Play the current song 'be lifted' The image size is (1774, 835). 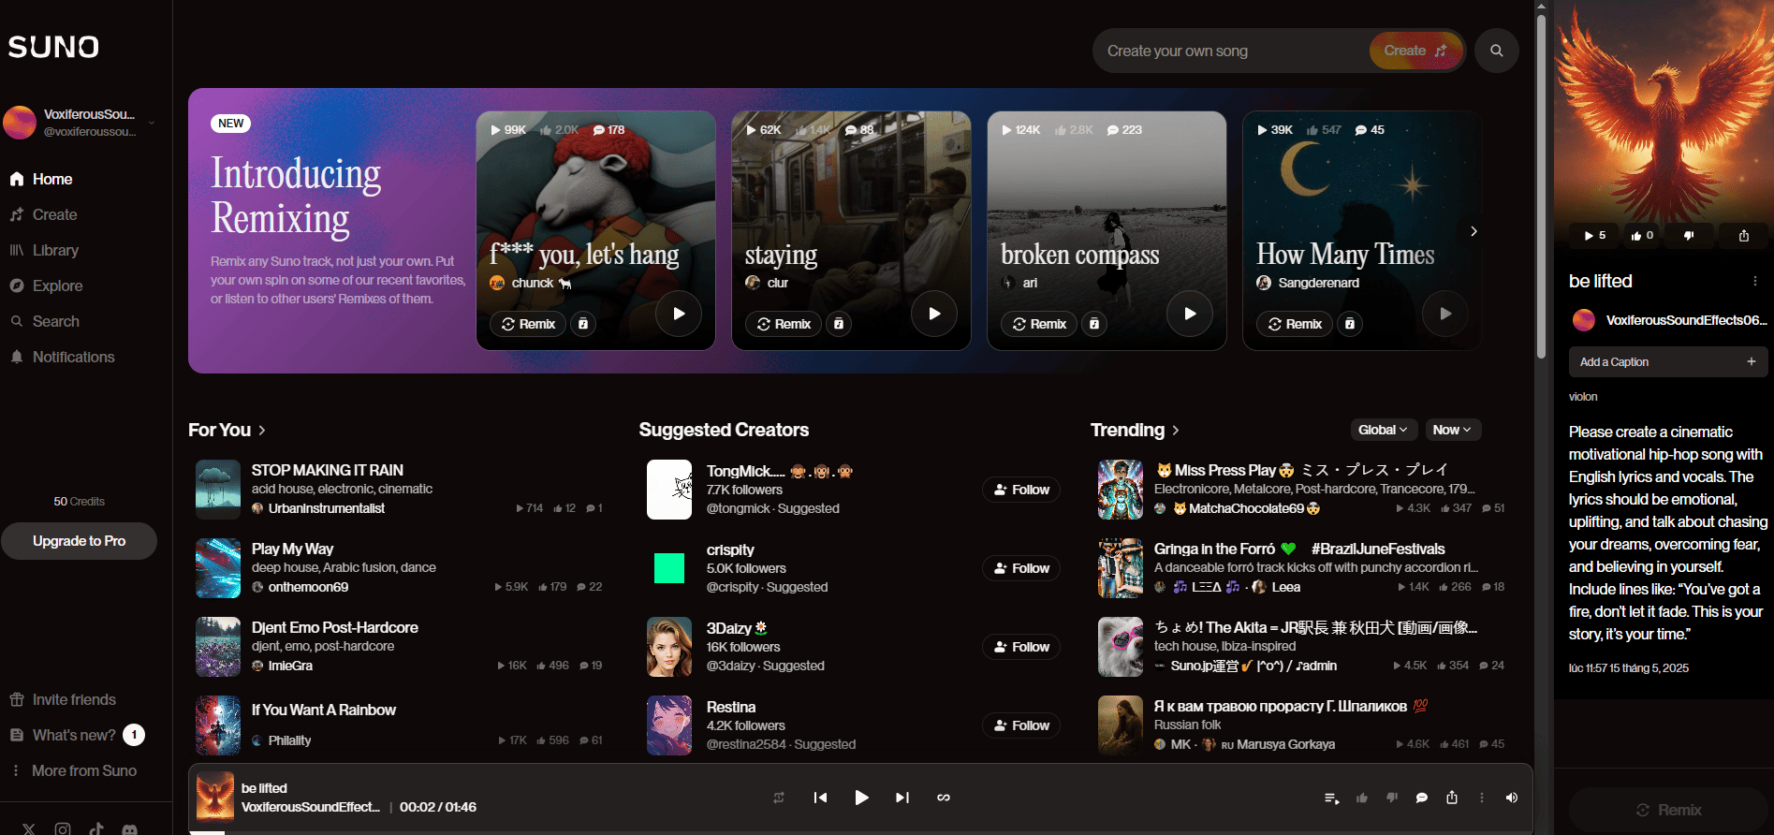click(861, 798)
